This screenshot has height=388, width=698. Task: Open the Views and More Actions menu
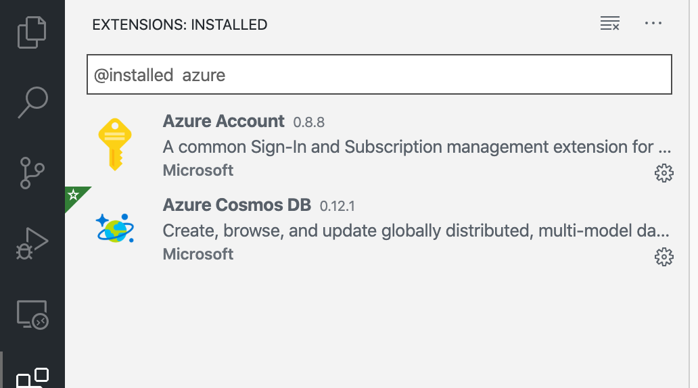(653, 24)
